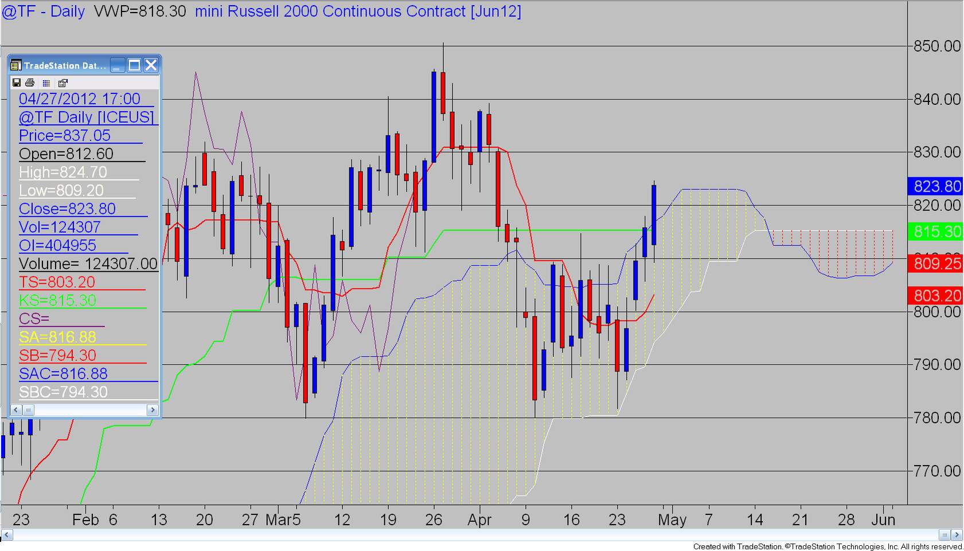Minimize the TradeStation Data window
This screenshot has width=964, height=551.
pyautogui.click(x=118, y=65)
